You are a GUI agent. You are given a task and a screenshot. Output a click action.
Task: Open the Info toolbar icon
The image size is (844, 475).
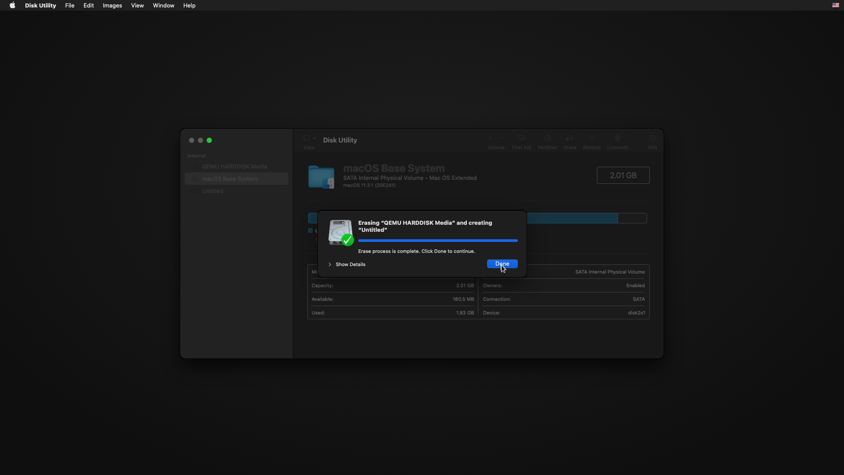(x=652, y=139)
